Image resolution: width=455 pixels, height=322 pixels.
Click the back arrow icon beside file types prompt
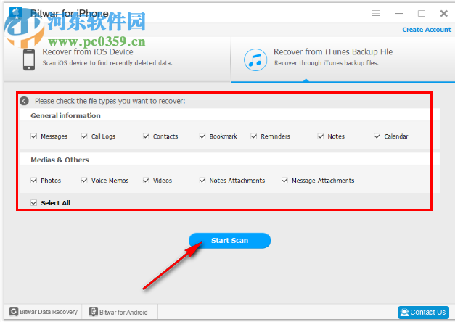pyautogui.click(x=24, y=101)
